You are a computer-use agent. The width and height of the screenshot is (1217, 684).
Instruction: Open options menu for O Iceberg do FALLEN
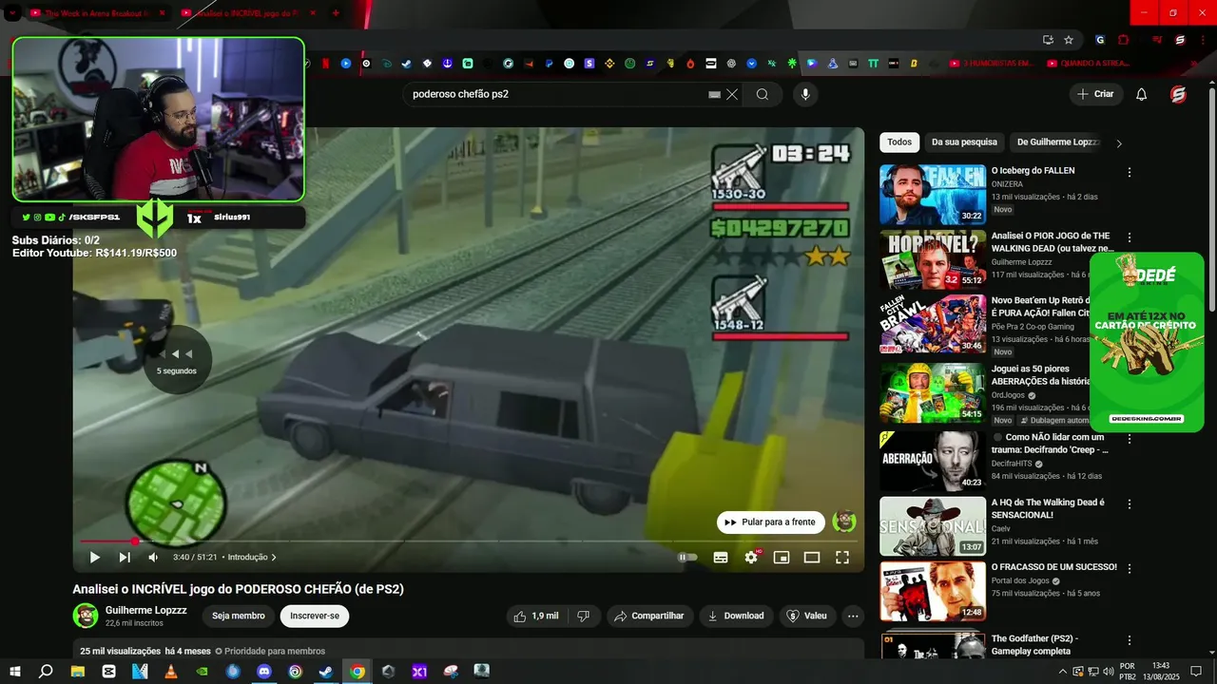(1130, 172)
